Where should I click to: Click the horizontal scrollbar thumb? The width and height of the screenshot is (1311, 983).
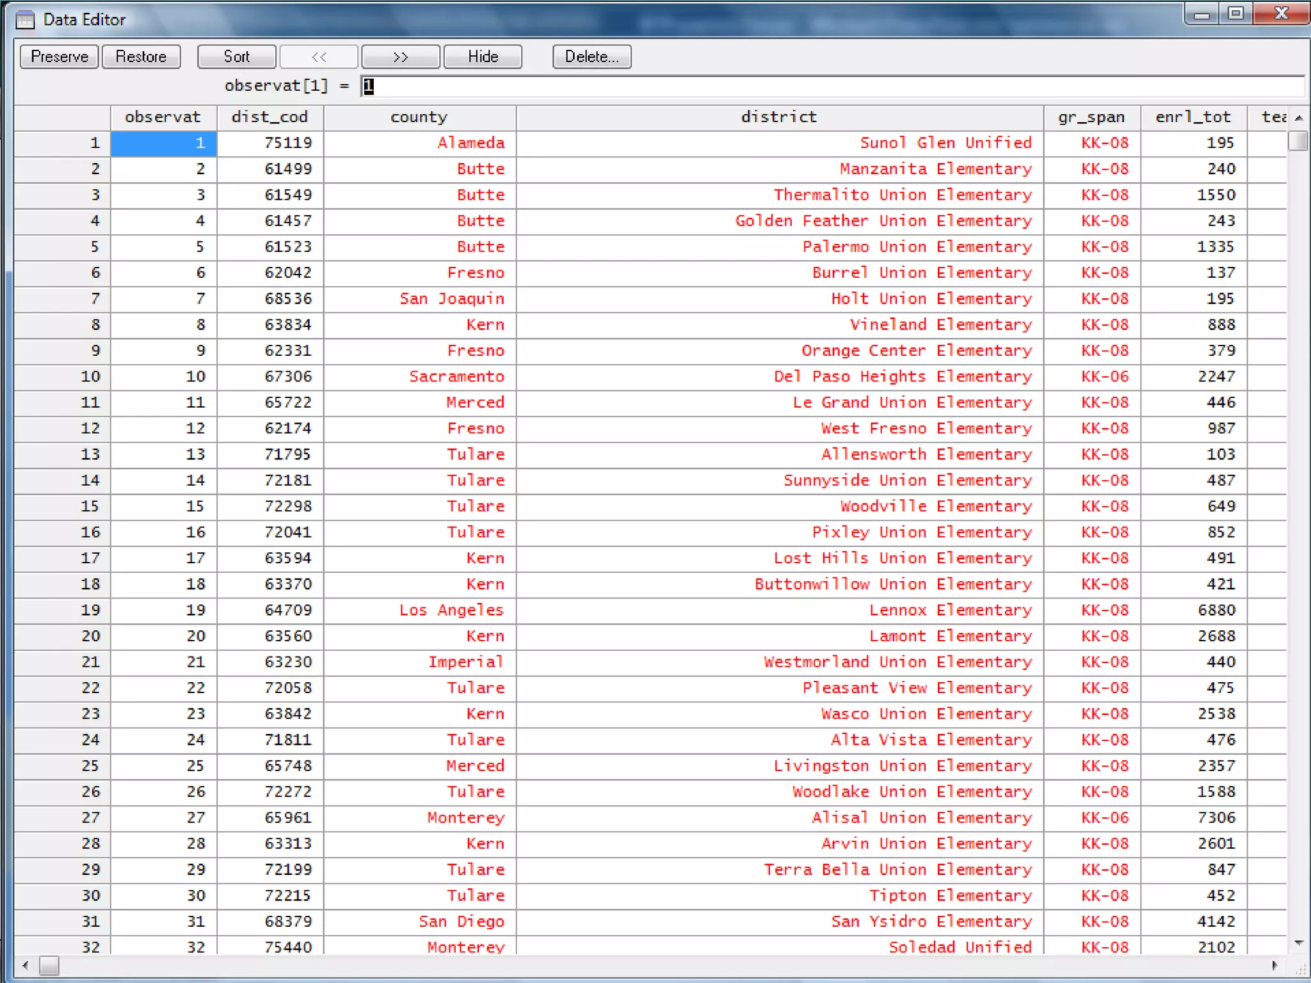pos(49,965)
